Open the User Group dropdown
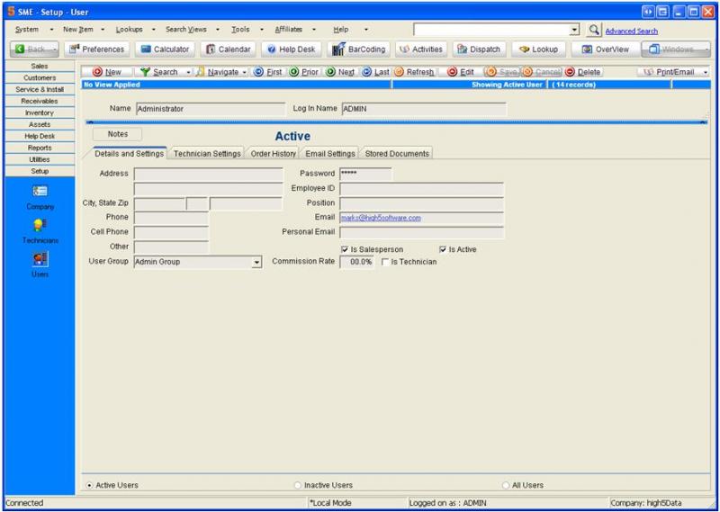The height and width of the screenshot is (512, 720). click(x=257, y=262)
